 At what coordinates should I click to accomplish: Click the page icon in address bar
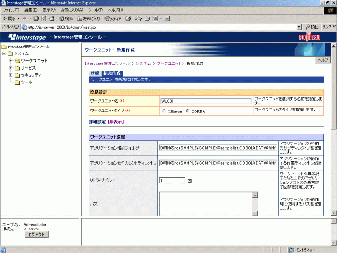pos(24,27)
